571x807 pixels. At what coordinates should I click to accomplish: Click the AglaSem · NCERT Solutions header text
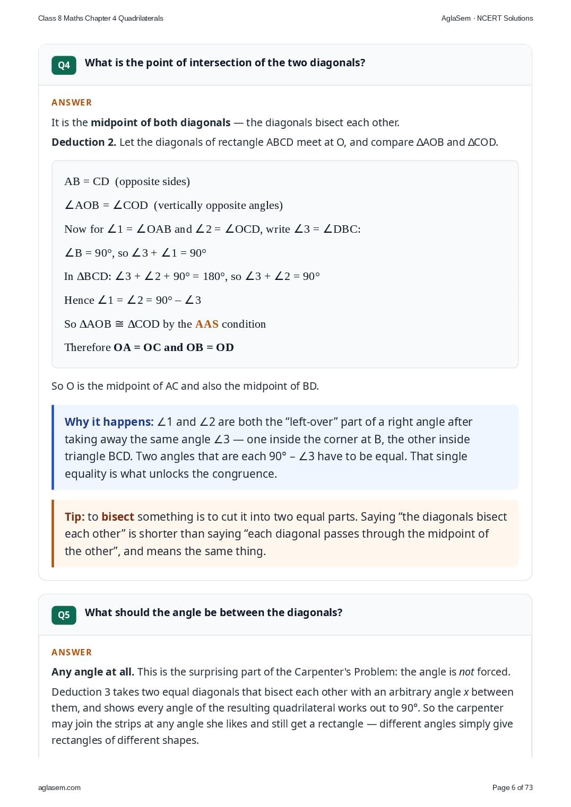487,18
